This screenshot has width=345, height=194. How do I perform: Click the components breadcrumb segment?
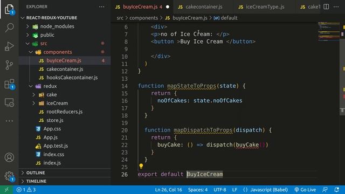pyautogui.click(x=143, y=18)
